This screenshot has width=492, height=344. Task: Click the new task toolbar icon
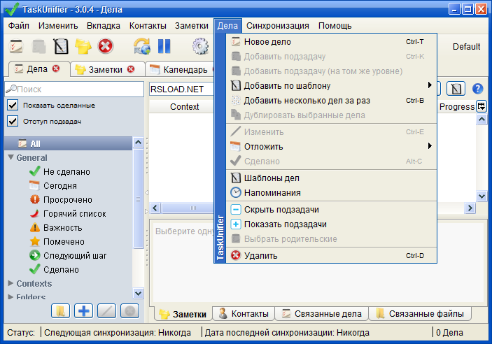[x=16, y=46]
